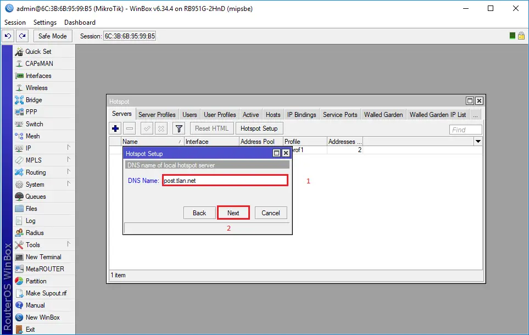
Task: Add a new hotspot server with plus icon
Action: click(x=115, y=129)
